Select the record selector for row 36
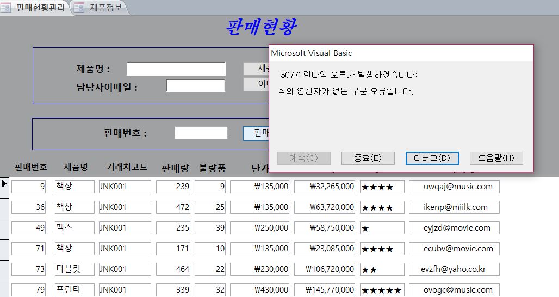 click(x=4, y=207)
